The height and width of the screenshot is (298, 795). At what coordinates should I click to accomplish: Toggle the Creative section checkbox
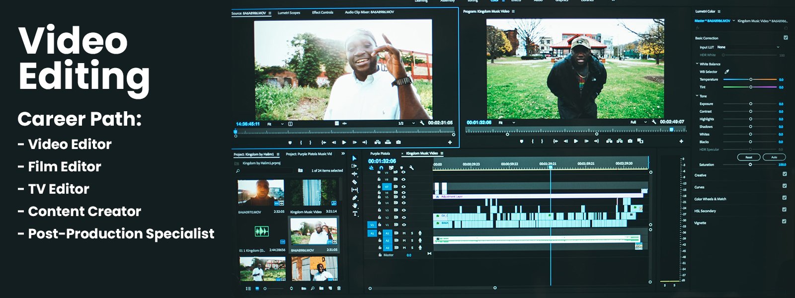pyautogui.click(x=785, y=174)
